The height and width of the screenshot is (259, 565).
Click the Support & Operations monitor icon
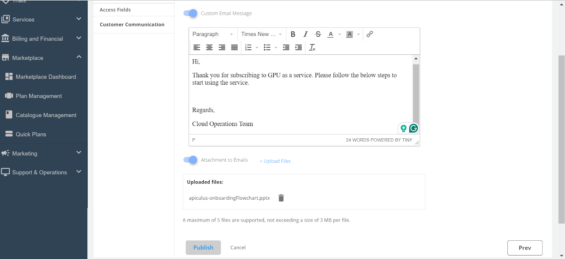[5, 172]
